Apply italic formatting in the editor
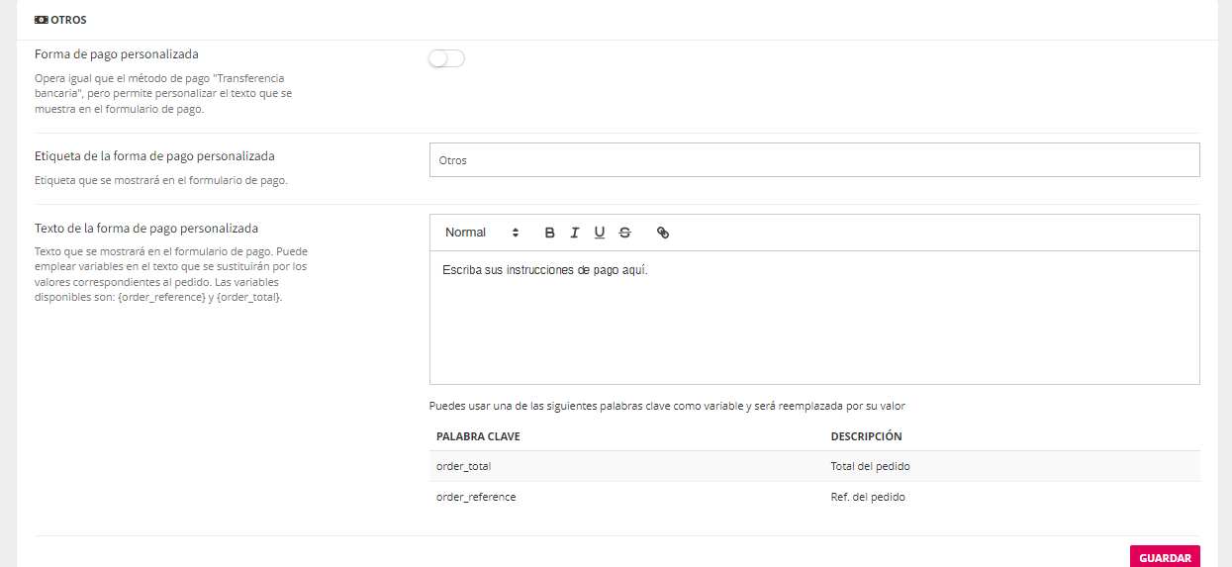 point(574,233)
